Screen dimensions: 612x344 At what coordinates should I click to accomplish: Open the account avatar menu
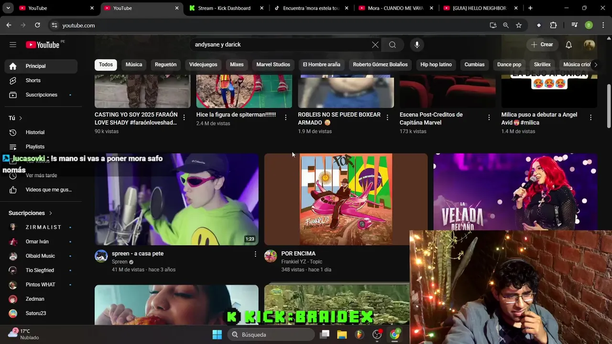point(590,44)
